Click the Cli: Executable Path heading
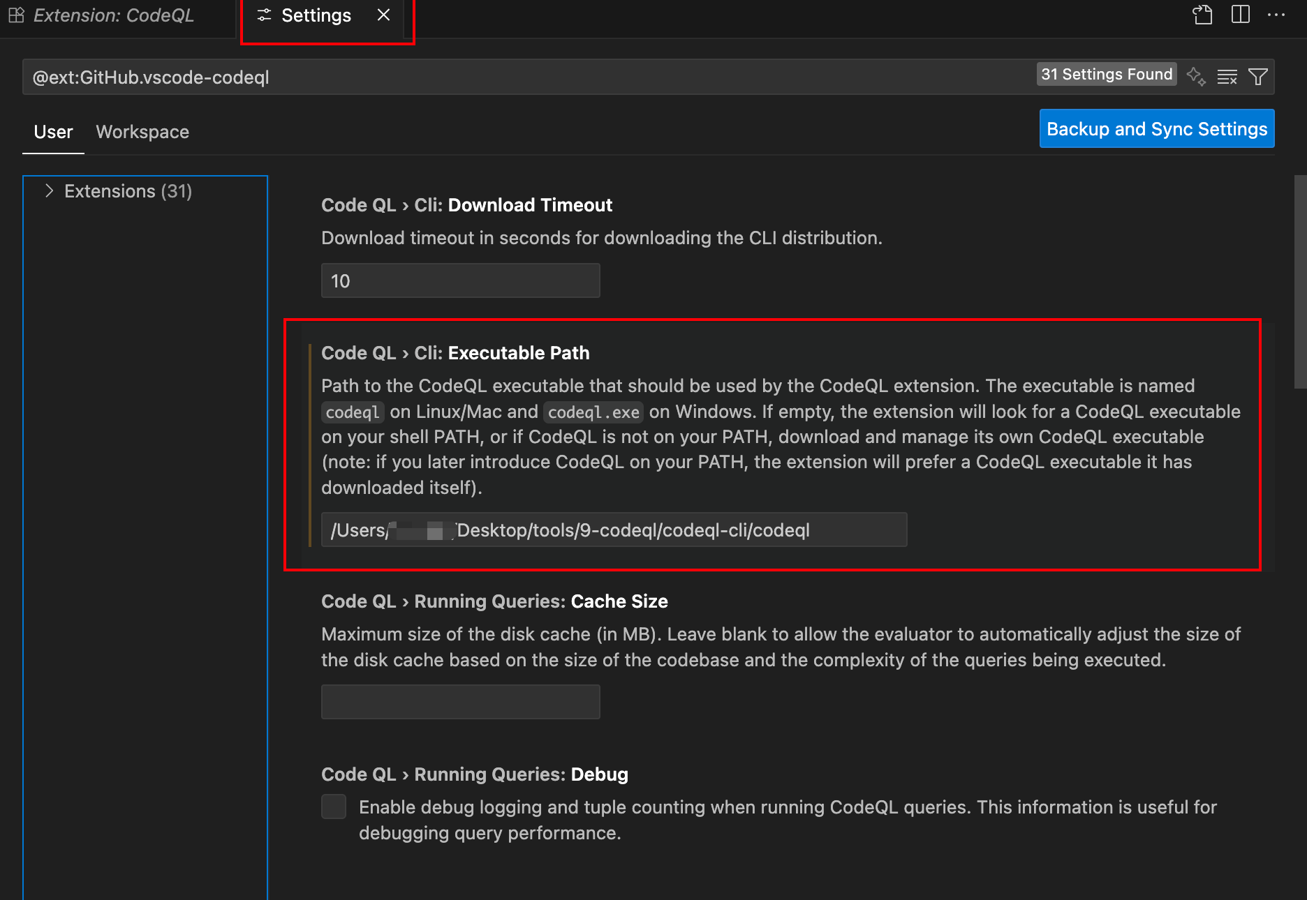The image size is (1307, 900). click(455, 353)
